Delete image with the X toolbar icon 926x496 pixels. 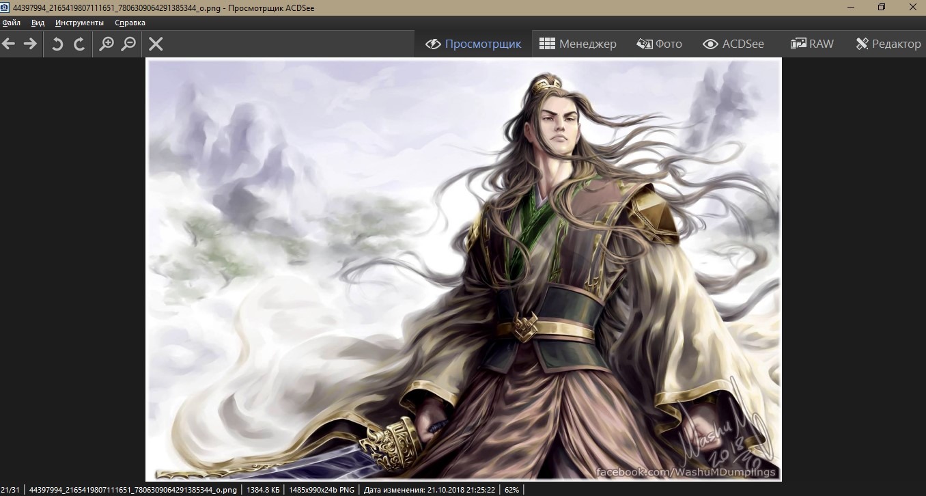point(156,44)
